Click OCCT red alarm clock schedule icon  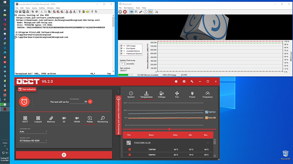24,102
